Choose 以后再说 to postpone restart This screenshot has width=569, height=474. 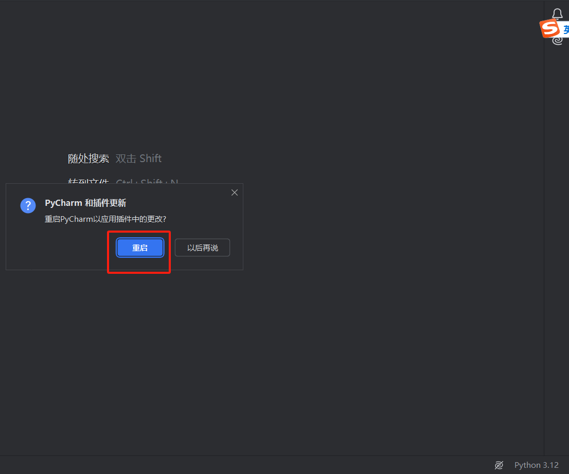[202, 248]
